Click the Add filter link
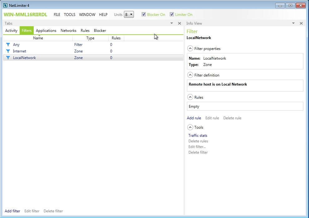 (x=12, y=211)
